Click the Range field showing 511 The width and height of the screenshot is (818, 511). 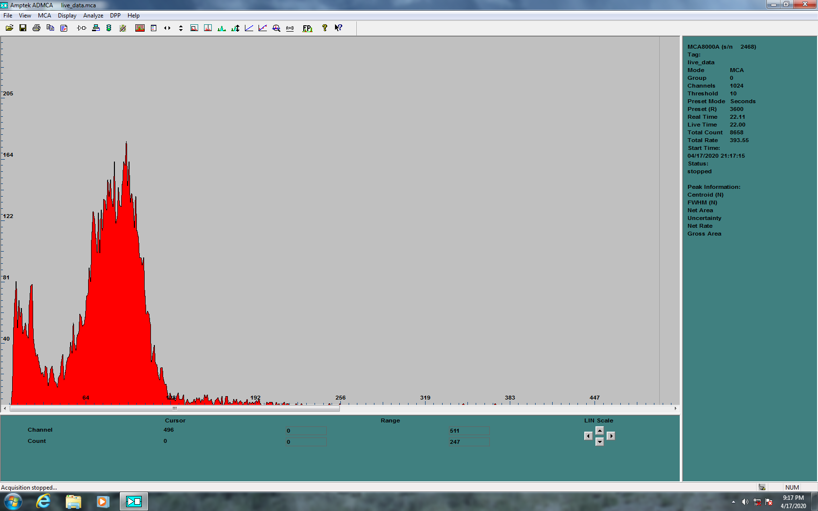coord(469,431)
